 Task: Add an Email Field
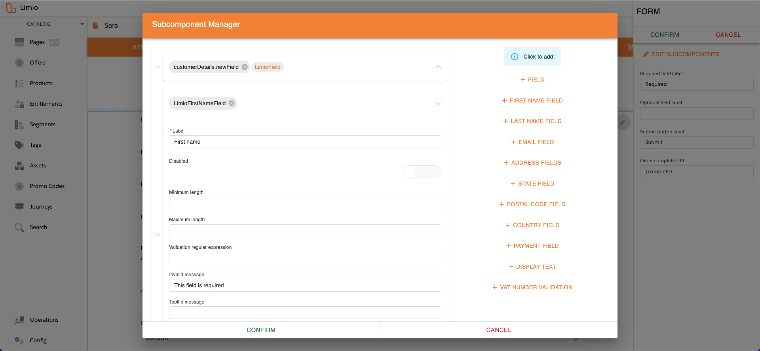click(x=532, y=142)
